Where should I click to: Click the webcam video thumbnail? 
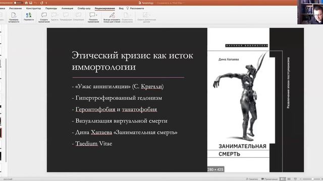pyautogui.click(x=310, y=12)
